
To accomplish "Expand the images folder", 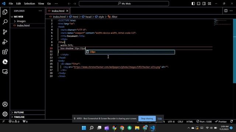I will 27,21.
